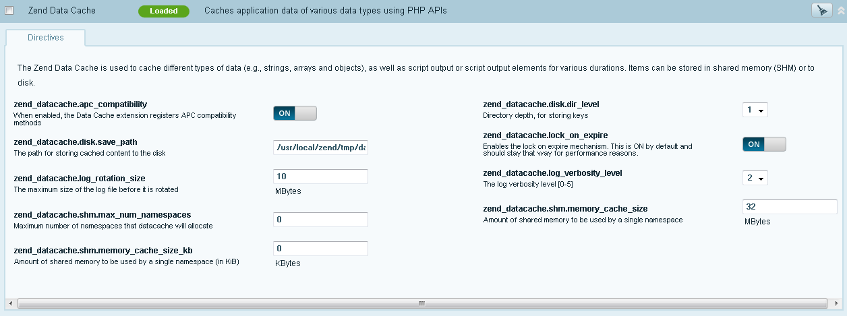Click the zend_datacache.apc_compatibility directive label
The image size is (847, 316).
point(80,104)
